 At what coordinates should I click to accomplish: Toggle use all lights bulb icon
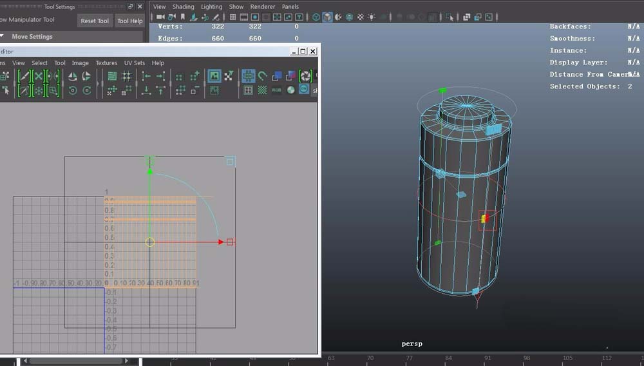point(373,17)
